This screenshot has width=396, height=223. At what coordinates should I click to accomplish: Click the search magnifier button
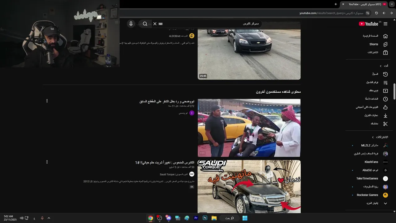tap(145, 24)
